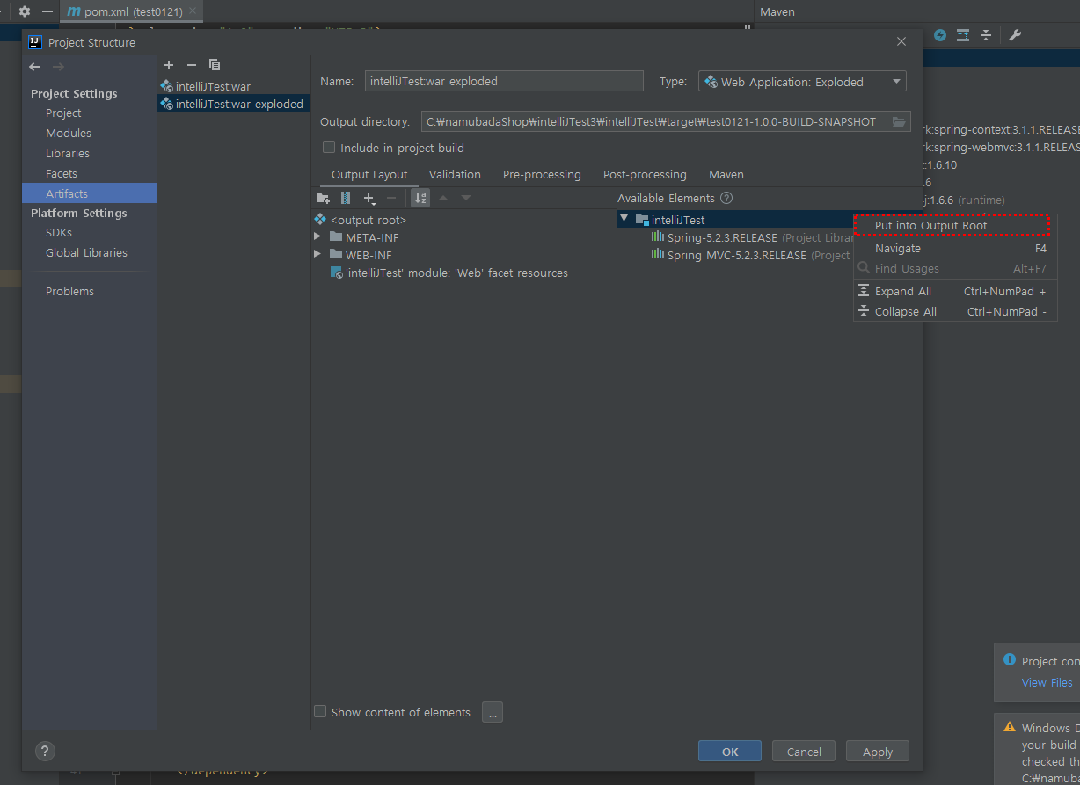The image size is (1080, 785).
Task: Close the pom.xml editor tab
Action: coord(193,12)
